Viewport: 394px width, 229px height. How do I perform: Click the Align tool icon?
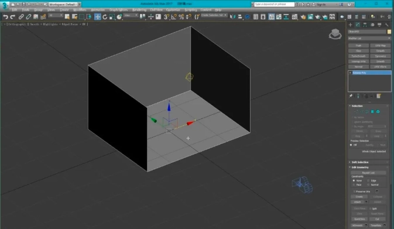240,17
